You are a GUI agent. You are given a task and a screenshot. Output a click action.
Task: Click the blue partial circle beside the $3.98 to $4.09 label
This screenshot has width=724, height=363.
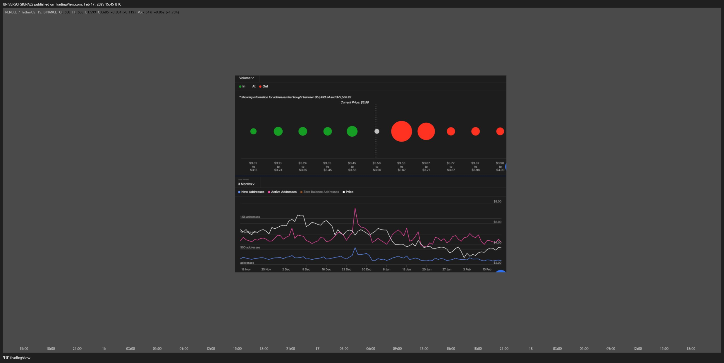point(505,167)
